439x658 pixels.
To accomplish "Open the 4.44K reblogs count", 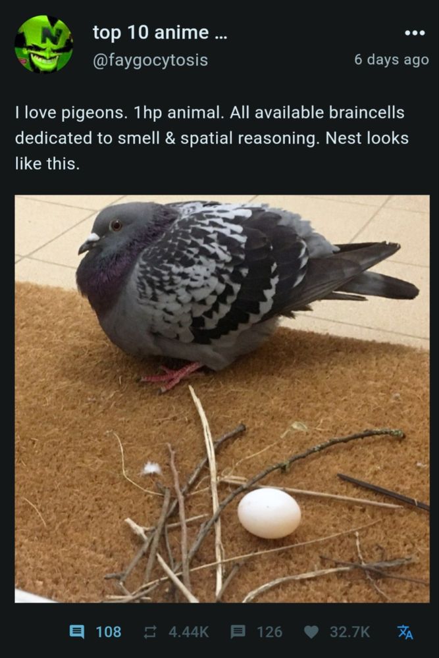I will 188,632.
